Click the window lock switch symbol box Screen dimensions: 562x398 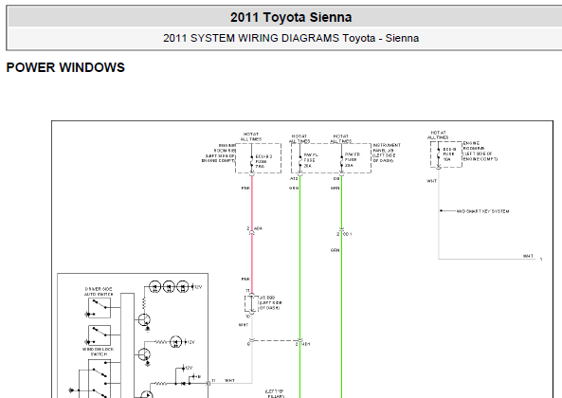point(100,335)
